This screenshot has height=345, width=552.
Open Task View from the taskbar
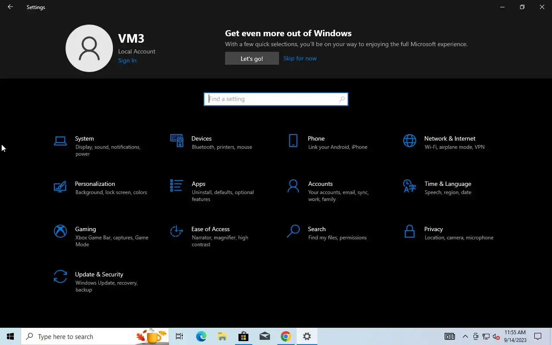[x=179, y=336]
